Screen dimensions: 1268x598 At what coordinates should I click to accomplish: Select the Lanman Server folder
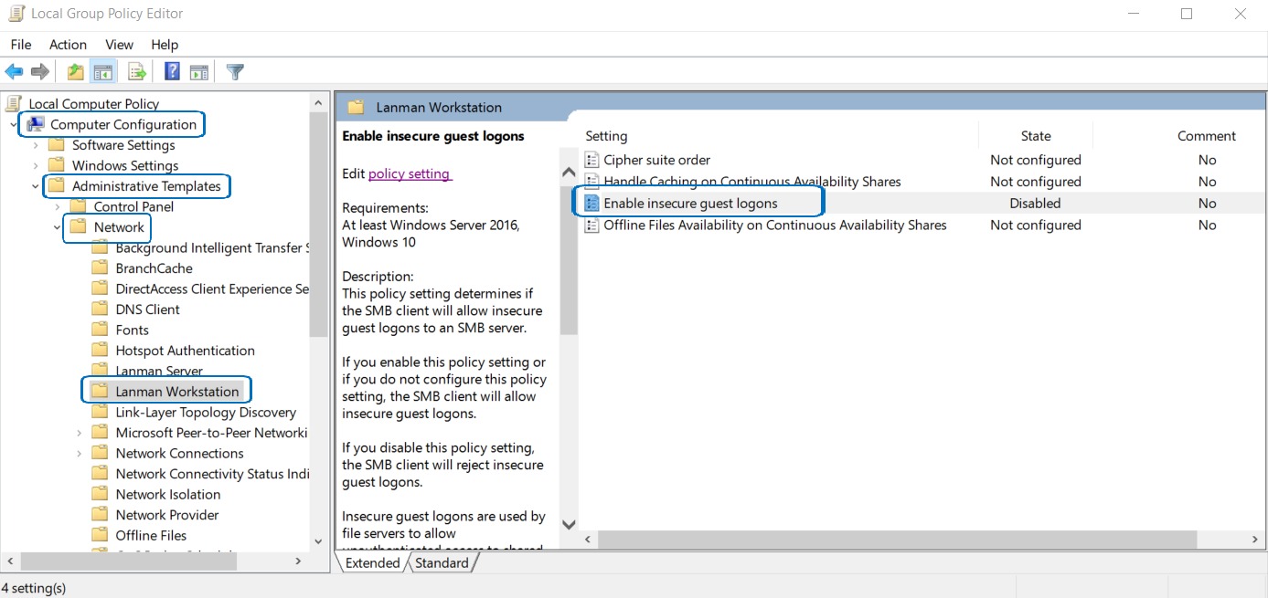coord(159,371)
